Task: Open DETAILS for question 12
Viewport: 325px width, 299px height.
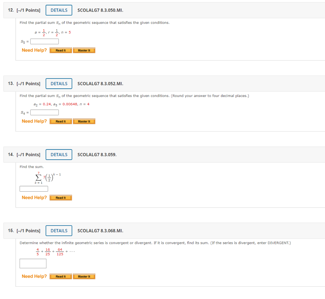Action: point(59,10)
